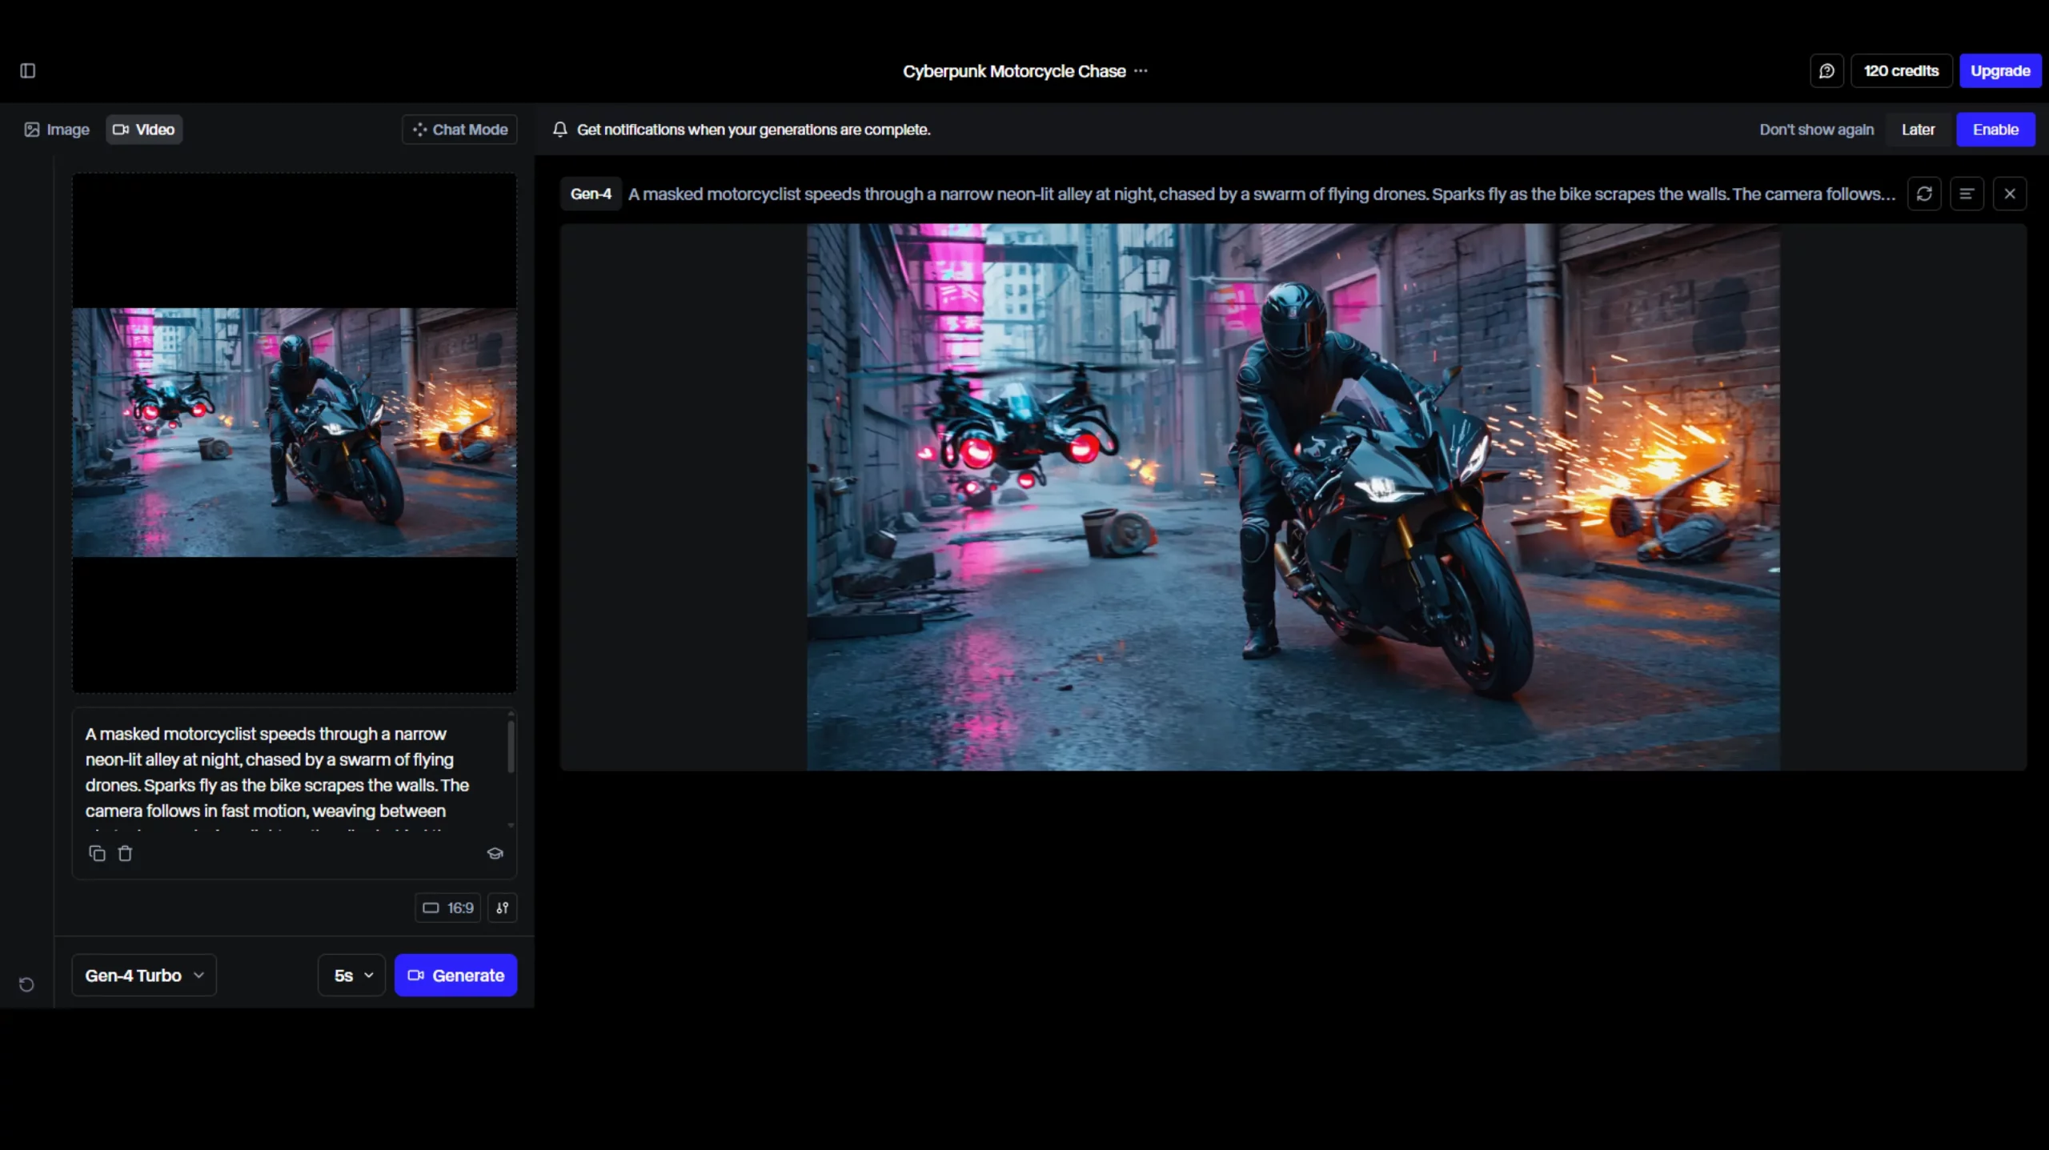
Task: Choose Don't show again for notifications
Action: point(1816,130)
